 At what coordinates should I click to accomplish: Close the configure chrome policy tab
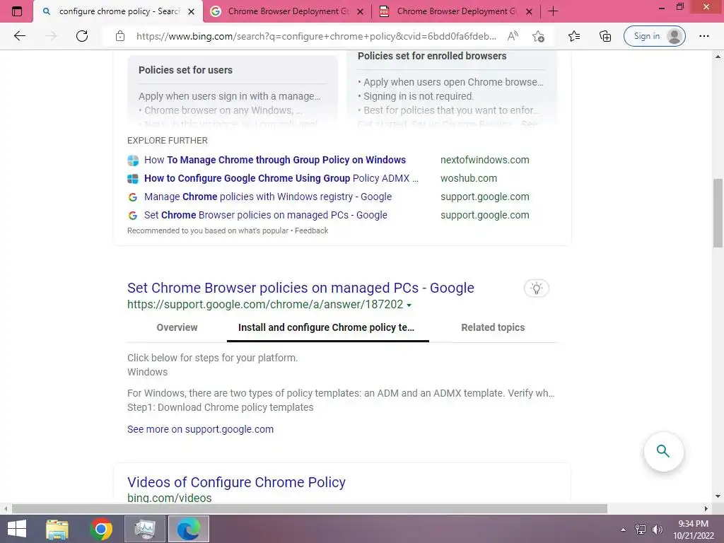tap(191, 11)
